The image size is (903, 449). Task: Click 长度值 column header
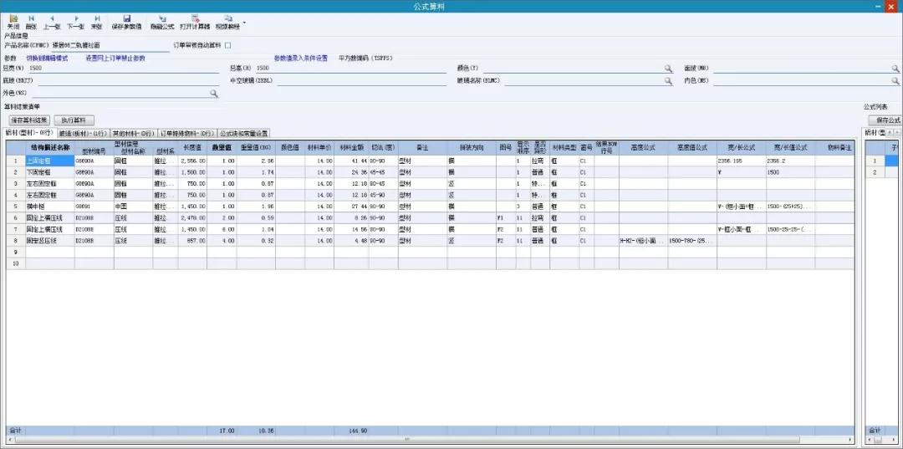coord(192,147)
